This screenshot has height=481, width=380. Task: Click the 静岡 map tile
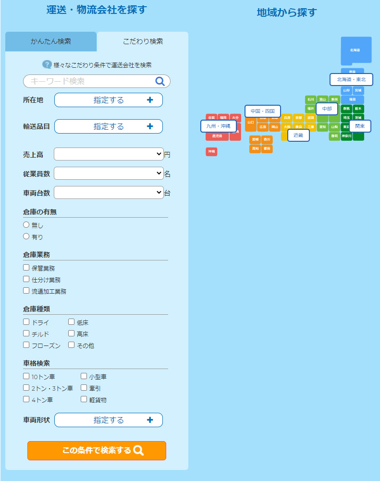[x=334, y=136]
